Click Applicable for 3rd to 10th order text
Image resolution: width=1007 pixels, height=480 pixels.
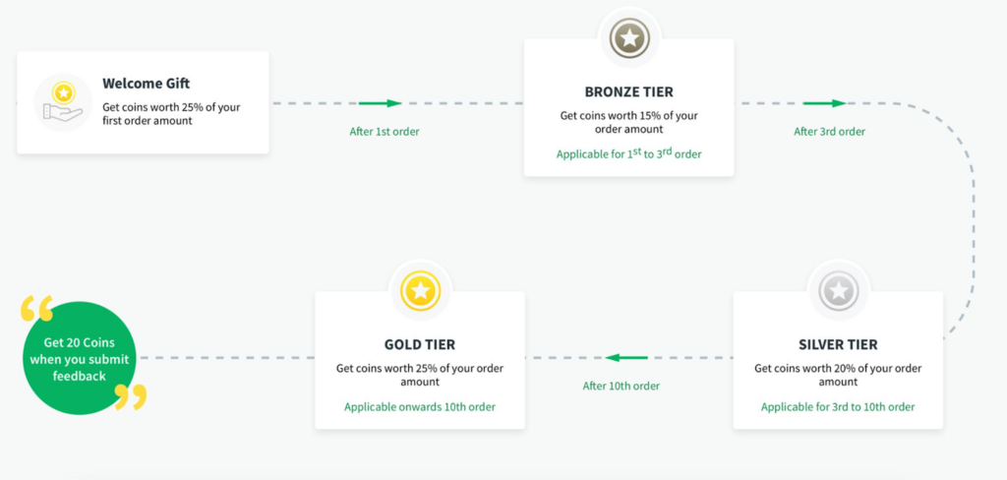coord(838,407)
